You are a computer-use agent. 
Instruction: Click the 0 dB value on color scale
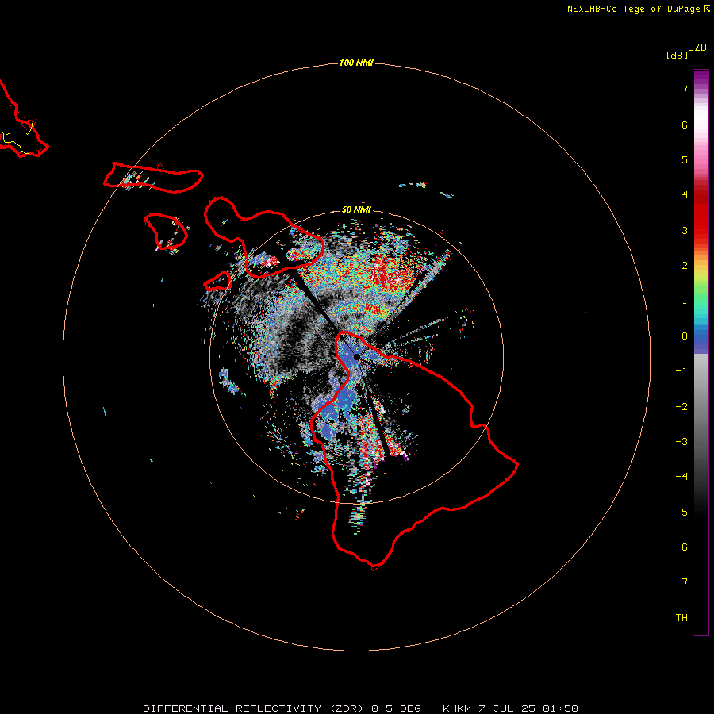(x=685, y=336)
